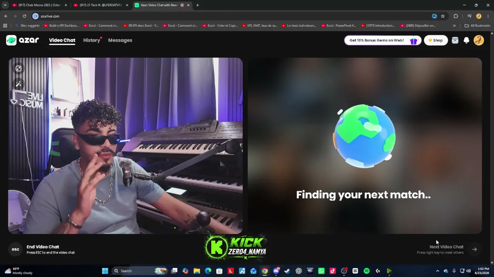Close the Cheb Momo 2023 browser tab
Screen dimensions: 494x277
pyautogui.click(x=66, y=5)
